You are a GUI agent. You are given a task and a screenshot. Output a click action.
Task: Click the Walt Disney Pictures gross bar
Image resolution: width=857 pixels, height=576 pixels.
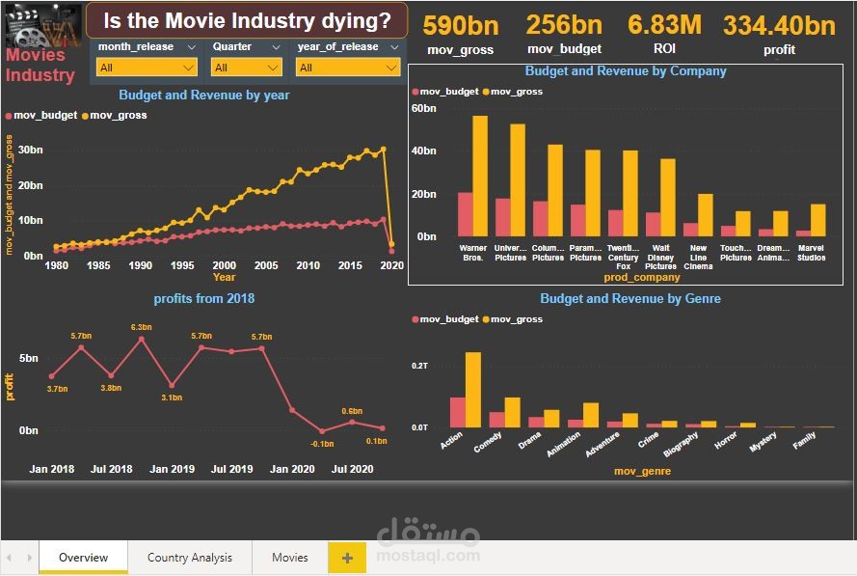click(x=668, y=198)
